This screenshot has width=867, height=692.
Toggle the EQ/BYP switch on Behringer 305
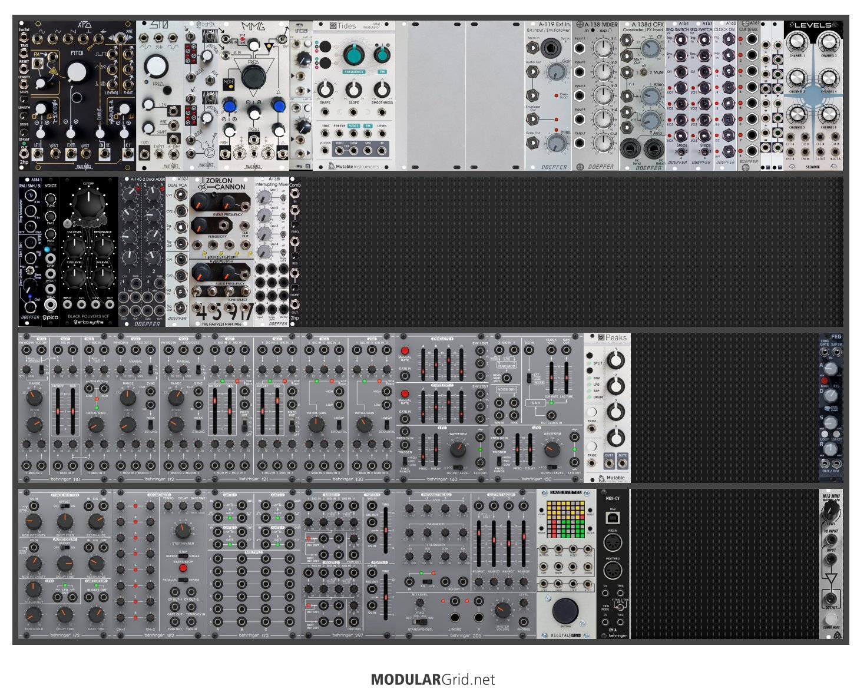click(x=427, y=581)
